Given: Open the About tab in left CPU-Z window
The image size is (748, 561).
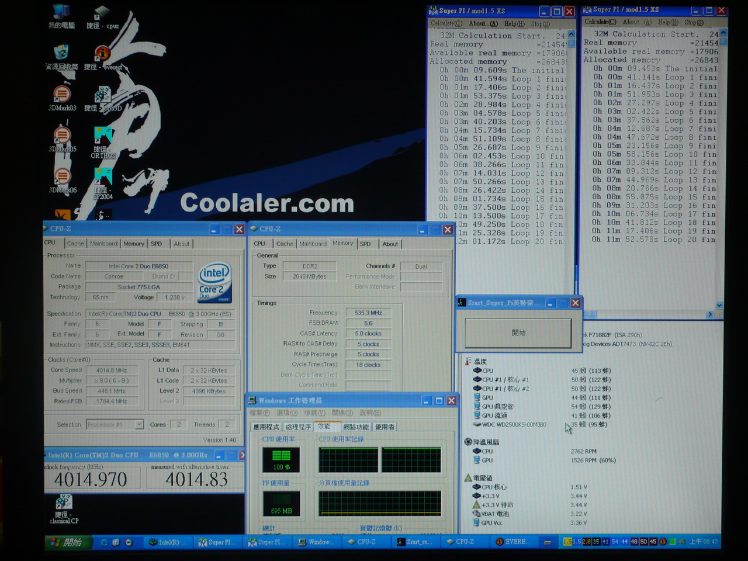Looking at the screenshot, I should click(181, 244).
